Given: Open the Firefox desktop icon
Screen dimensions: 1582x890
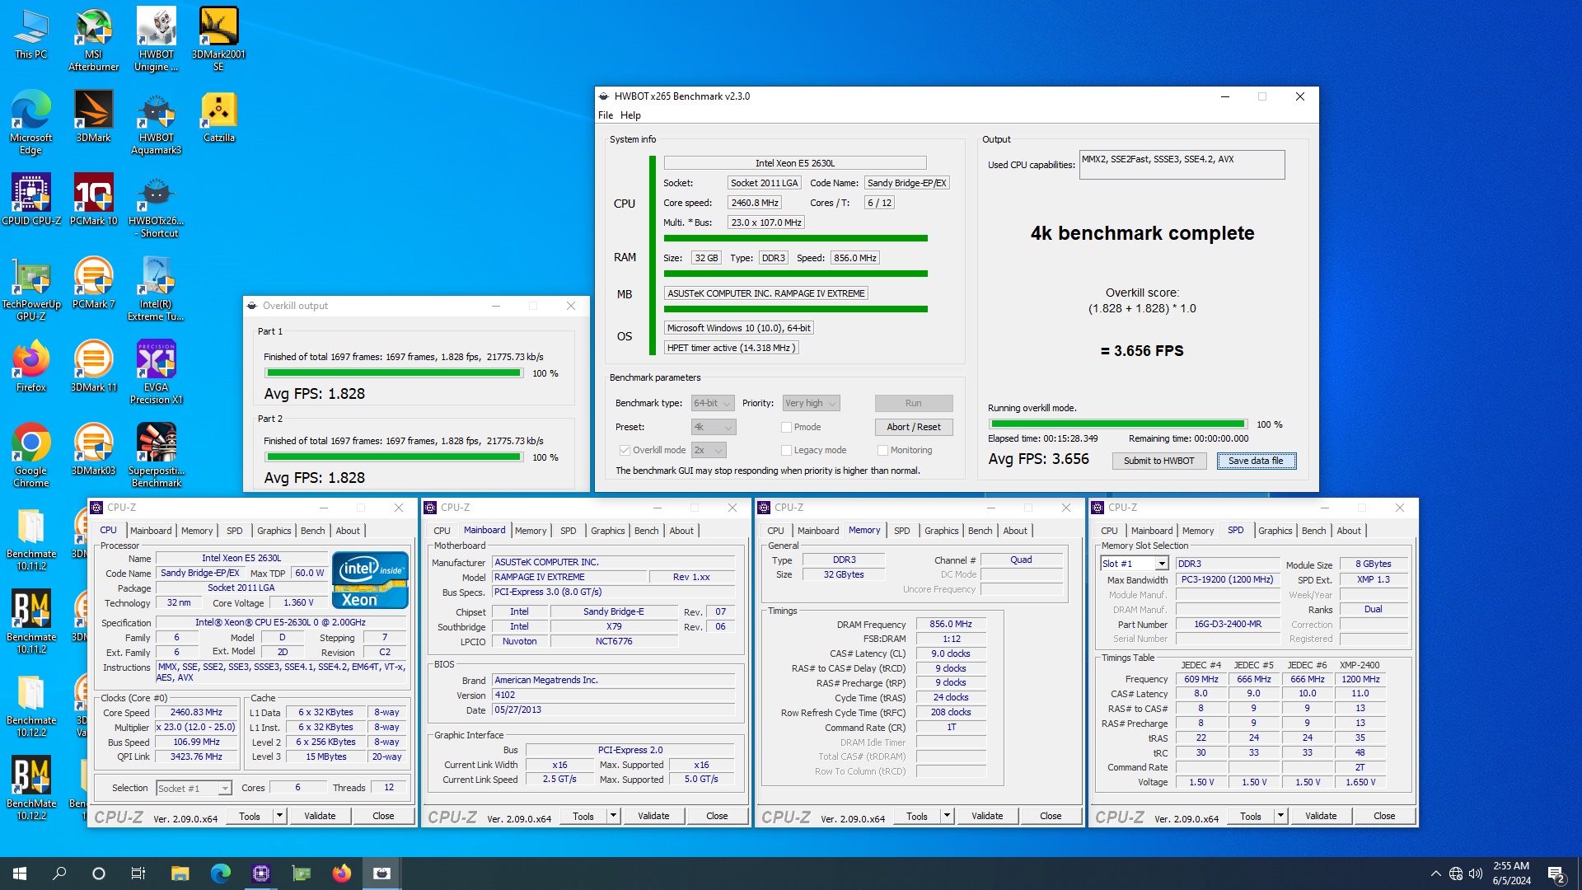Looking at the screenshot, I should point(30,367).
